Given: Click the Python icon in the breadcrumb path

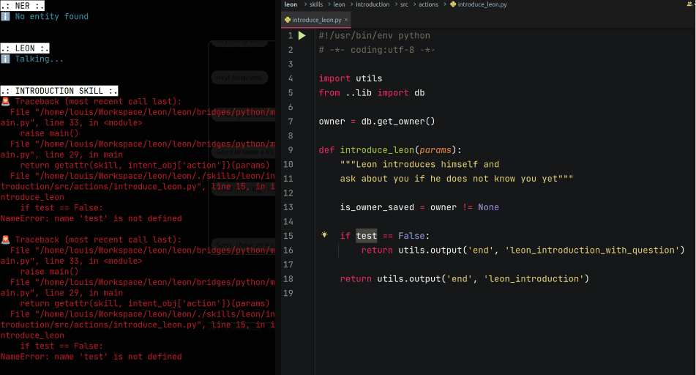Looking at the screenshot, I should pos(453,4).
